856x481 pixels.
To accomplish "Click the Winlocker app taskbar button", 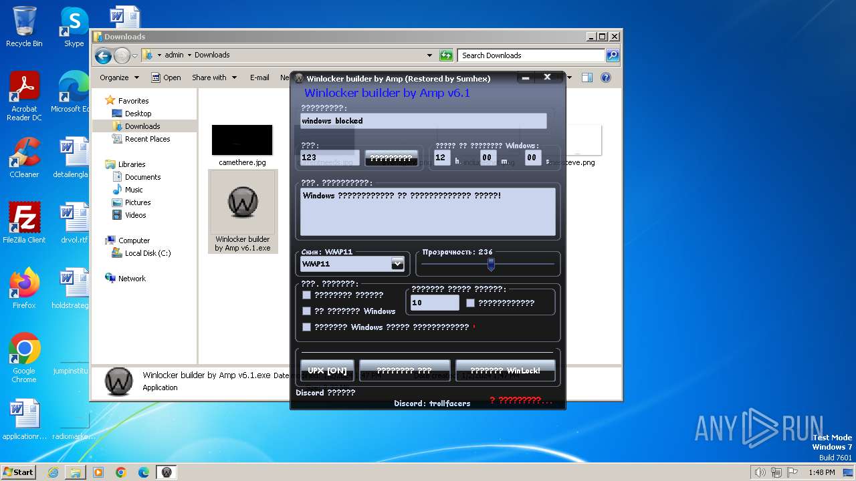I will pos(167,472).
